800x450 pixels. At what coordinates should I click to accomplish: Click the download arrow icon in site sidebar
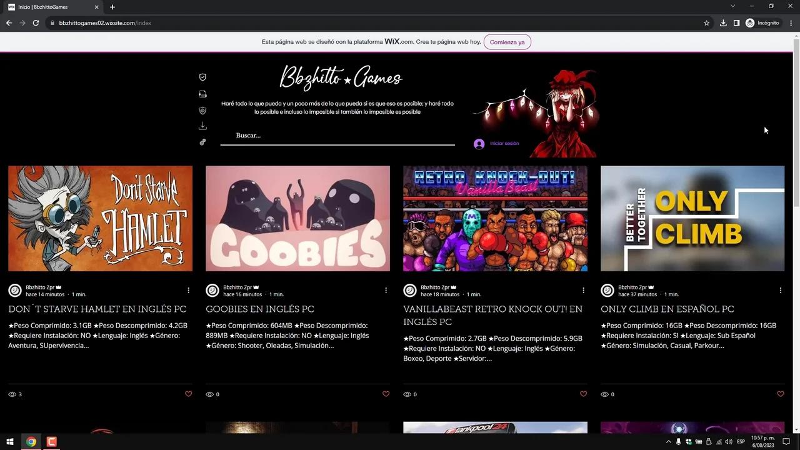point(202,126)
